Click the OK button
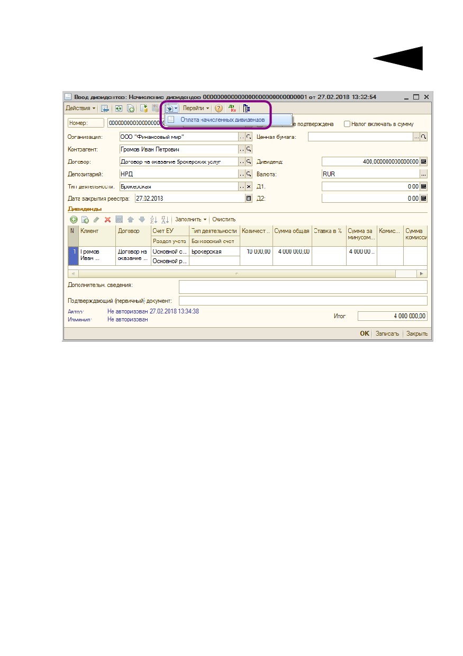Screen dimensions: 463x656 (365, 334)
